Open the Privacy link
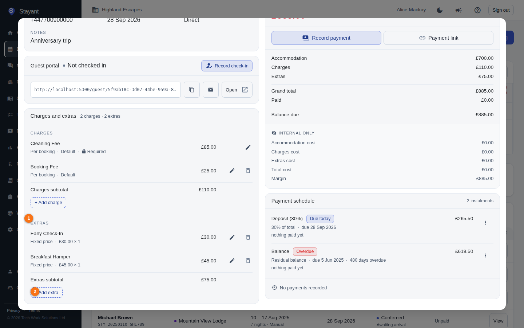Screen dimensions: 524x328 tap(13, 311)
